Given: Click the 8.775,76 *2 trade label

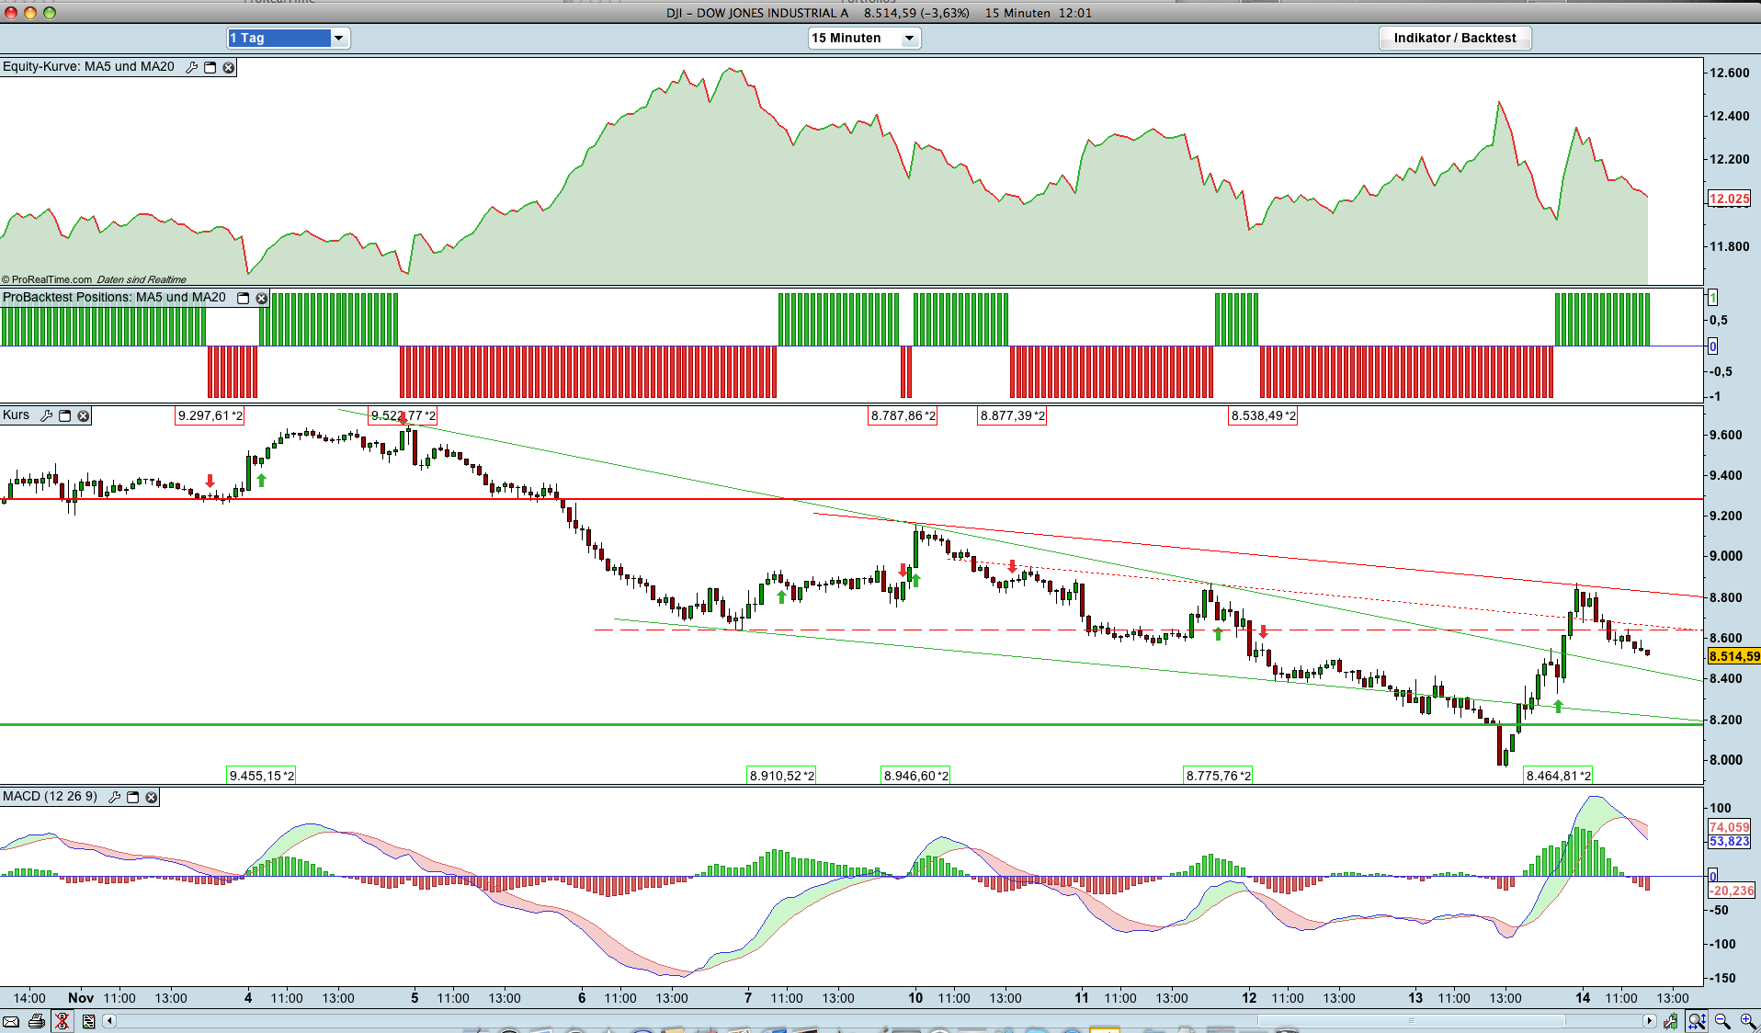Looking at the screenshot, I should tap(1219, 776).
